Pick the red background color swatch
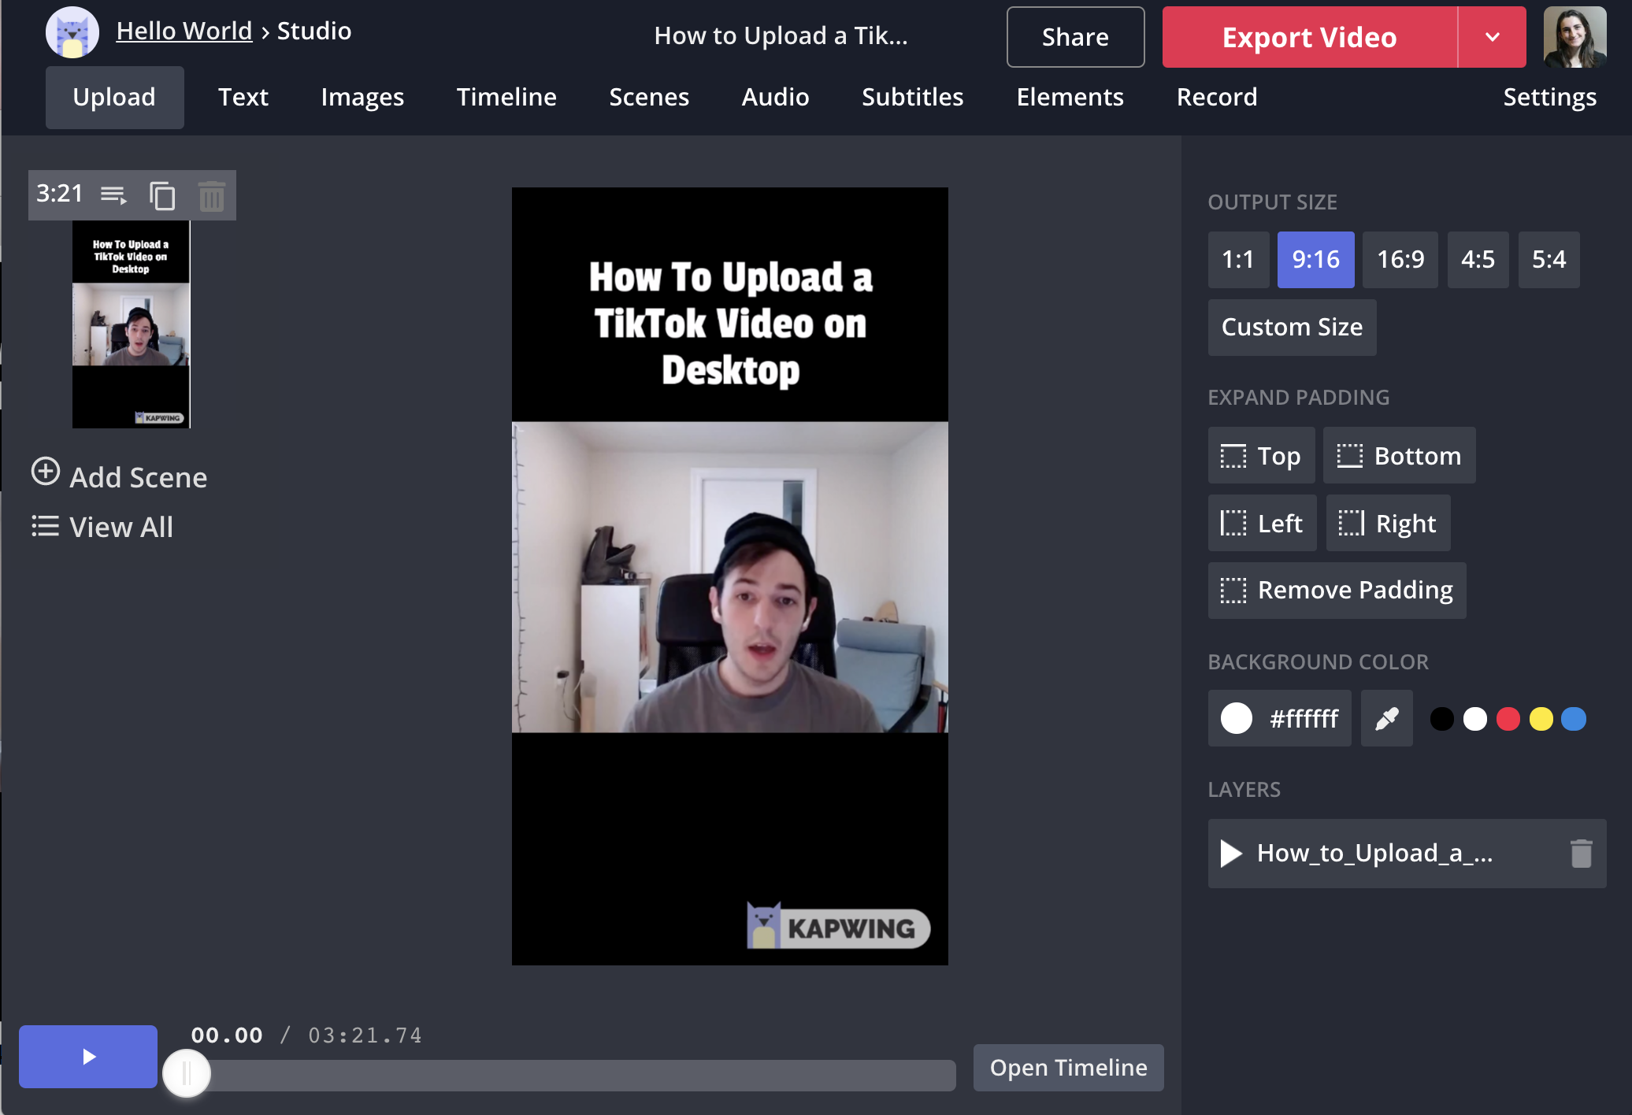This screenshot has height=1115, width=1632. point(1508,719)
